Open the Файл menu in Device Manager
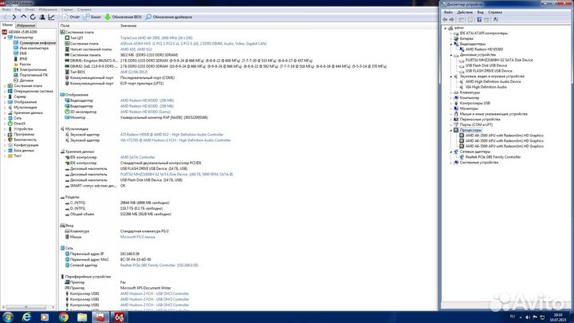 click(448, 12)
